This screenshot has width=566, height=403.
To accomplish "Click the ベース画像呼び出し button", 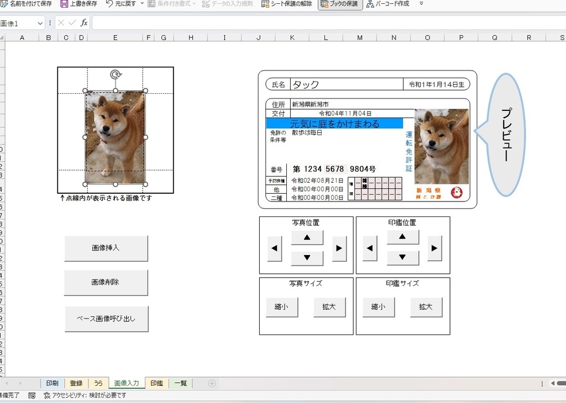I will 106,319.
